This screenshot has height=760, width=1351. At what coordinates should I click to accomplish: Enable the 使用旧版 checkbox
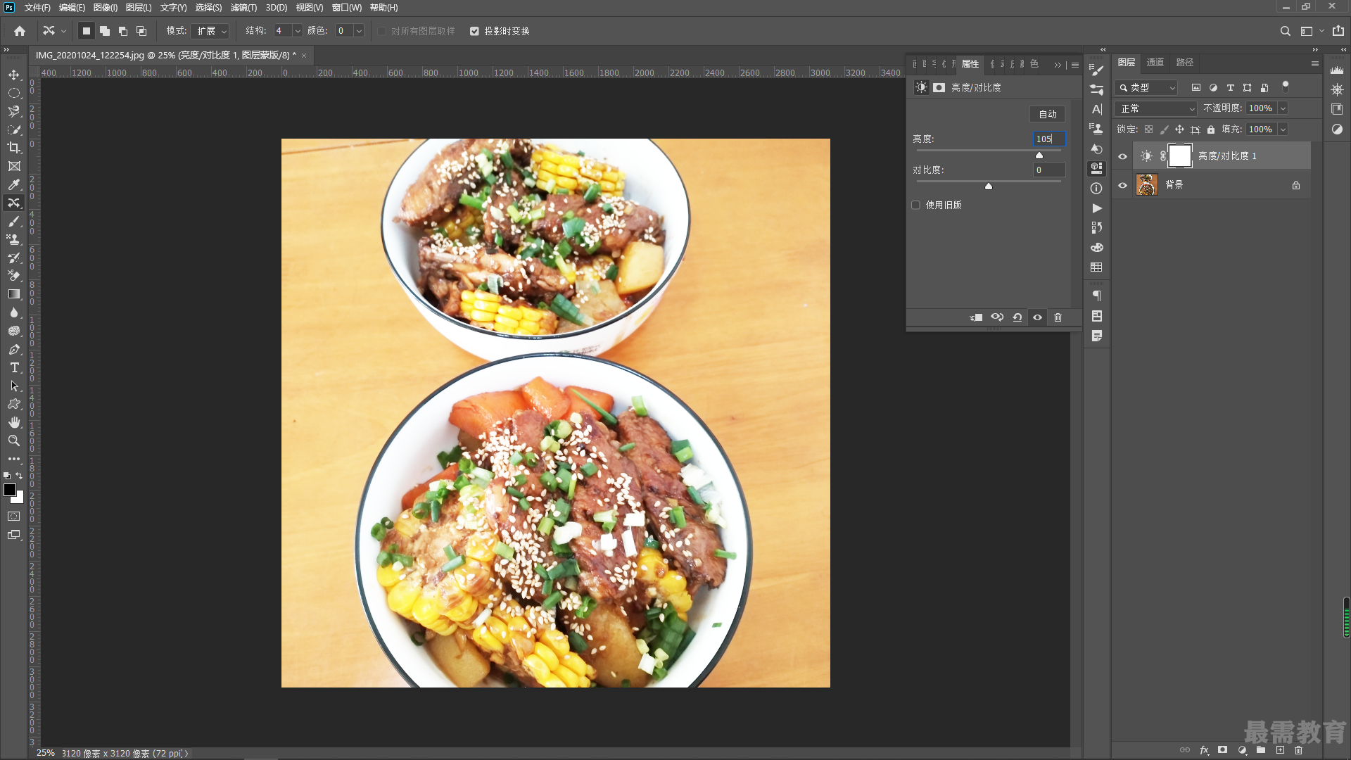tap(915, 205)
